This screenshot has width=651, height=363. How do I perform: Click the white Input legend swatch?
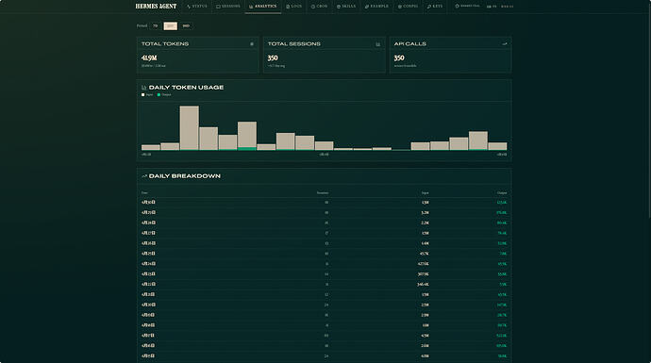tap(142, 94)
